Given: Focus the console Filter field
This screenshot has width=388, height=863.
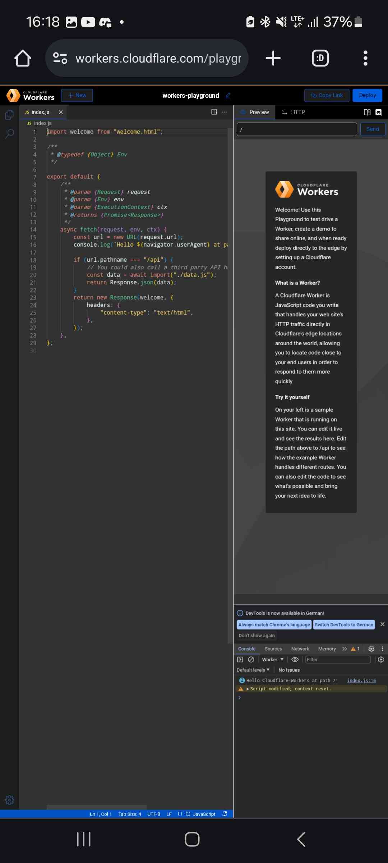Looking at the screenshot, I should (x=338, y=659).
